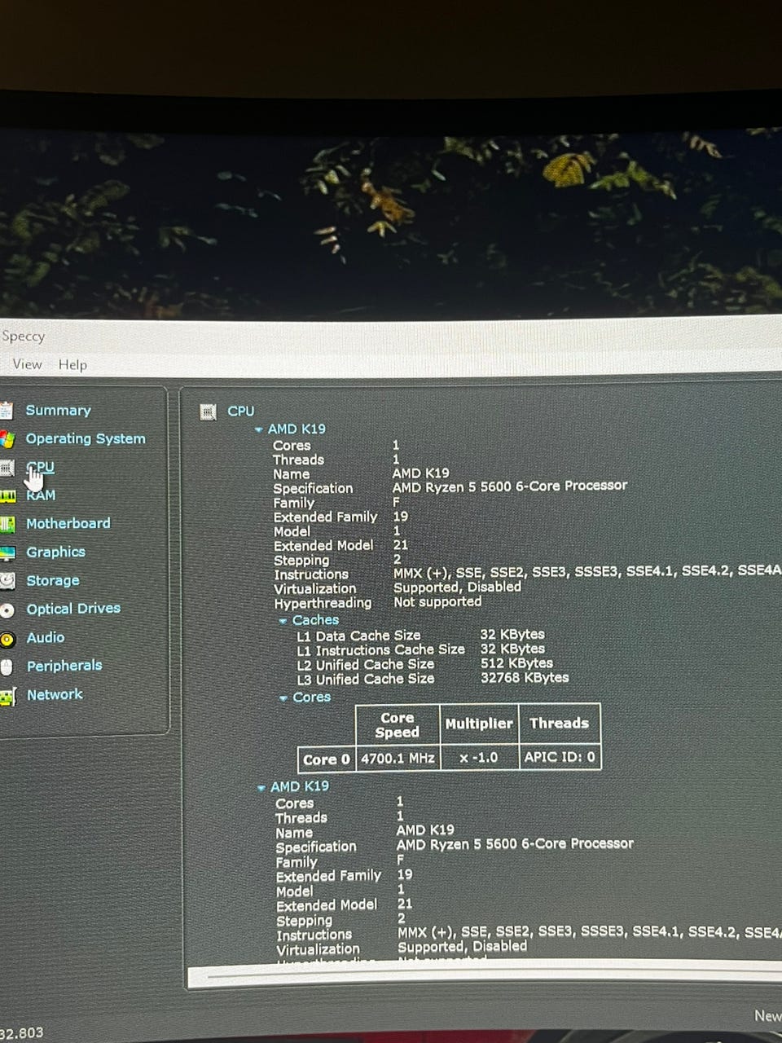The width and height of the screenshot is (782, 1043).
Task: Click the Optical Drives disc icon
Action: pyautogui.click(x=7, y=610)
